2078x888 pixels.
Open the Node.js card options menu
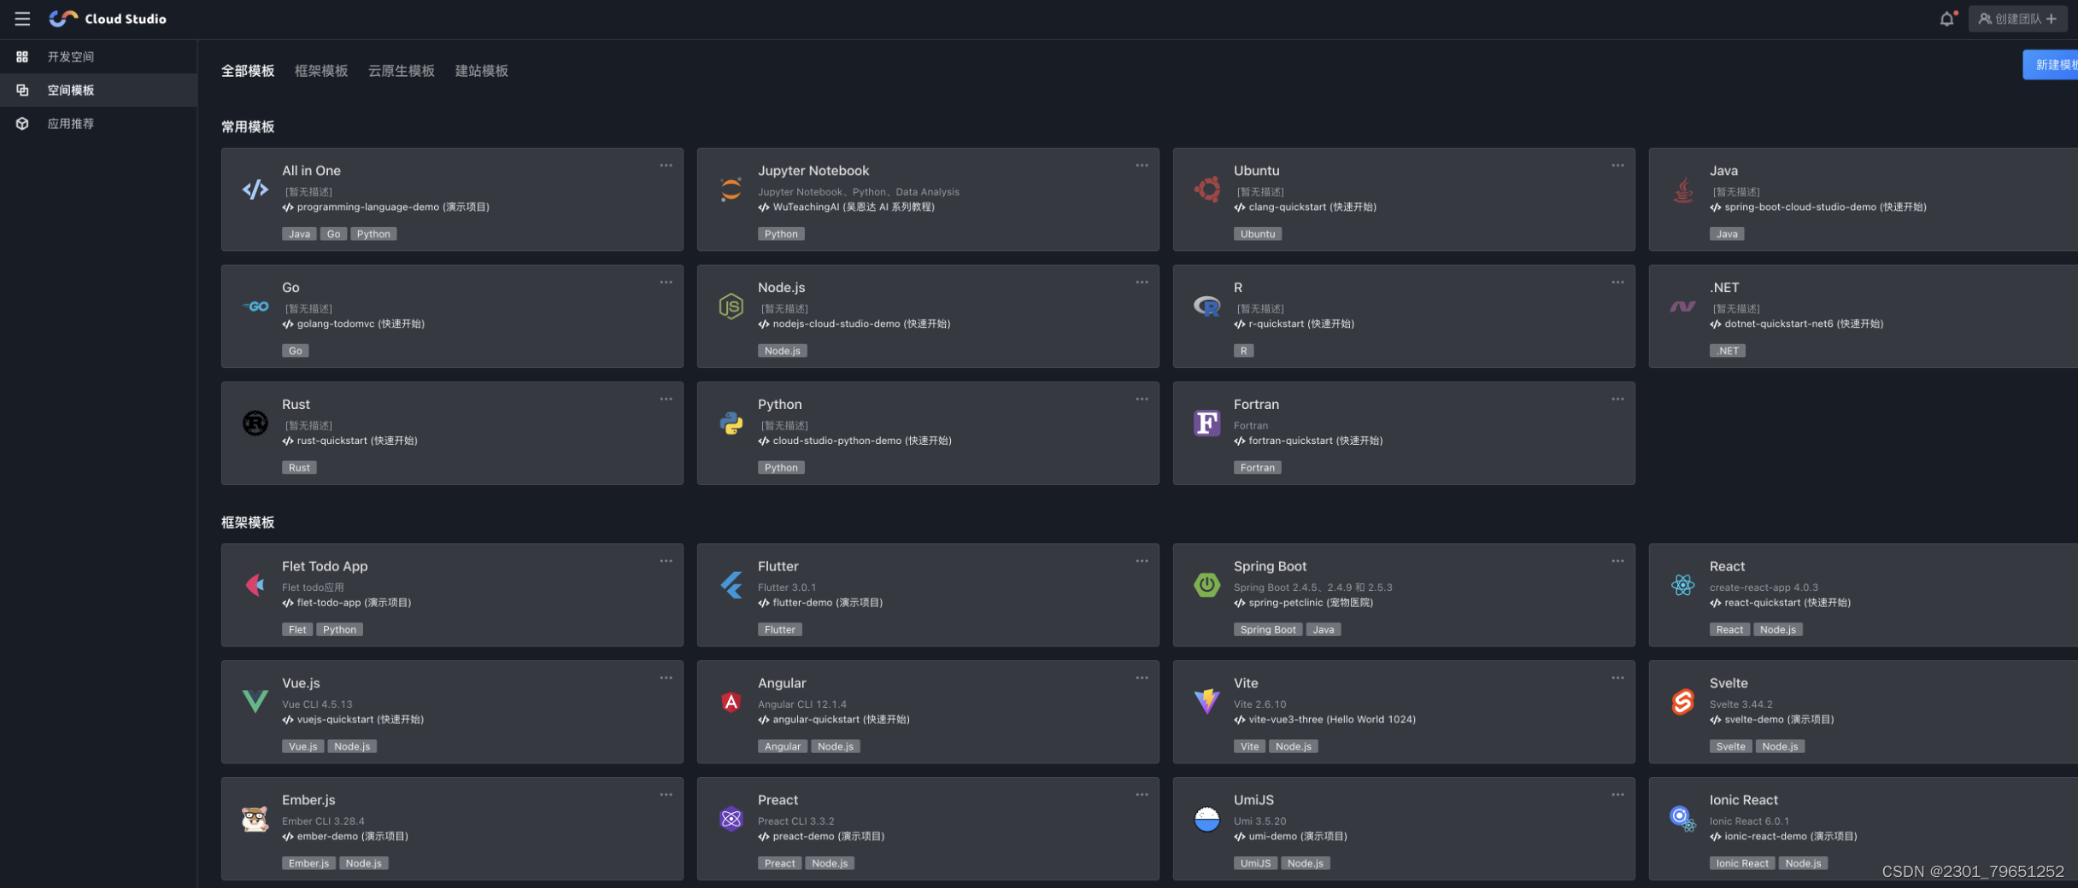point(1142,283)
